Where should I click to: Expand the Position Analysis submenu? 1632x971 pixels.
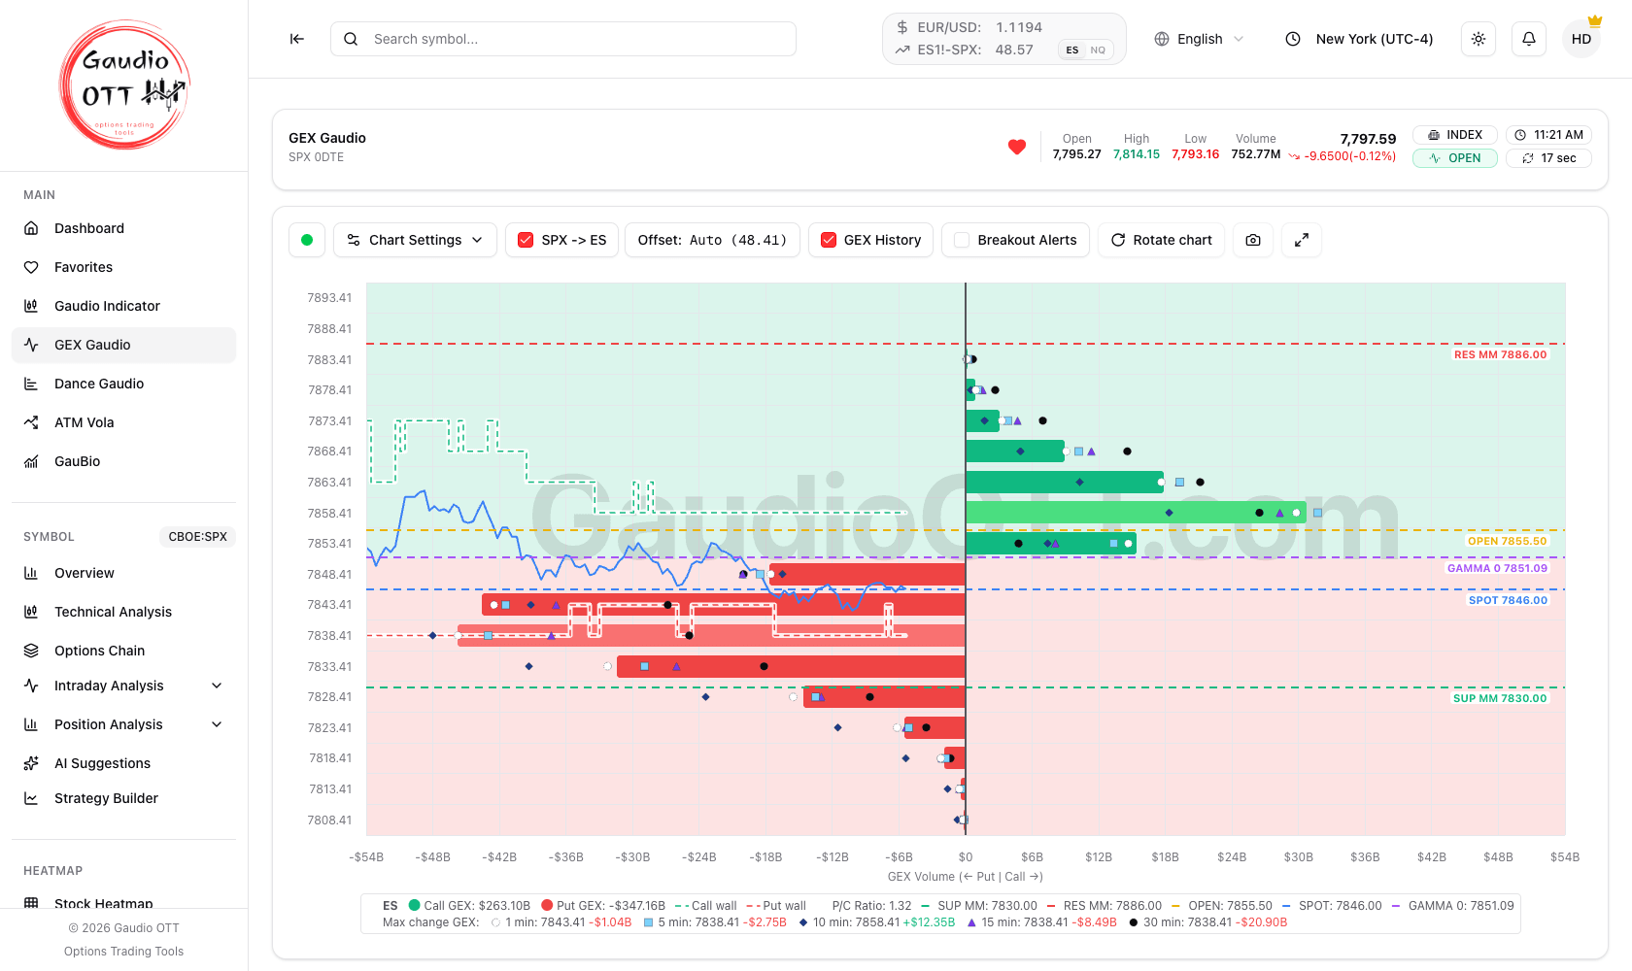pos(123,724)
